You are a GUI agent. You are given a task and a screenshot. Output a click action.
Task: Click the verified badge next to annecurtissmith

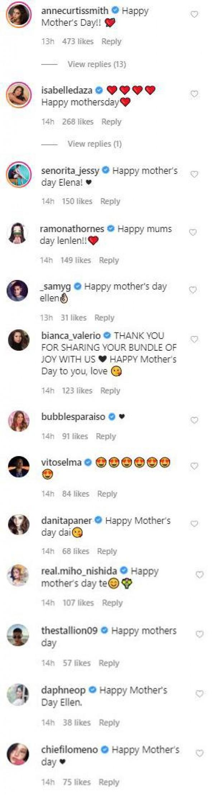tap(114, 11)
